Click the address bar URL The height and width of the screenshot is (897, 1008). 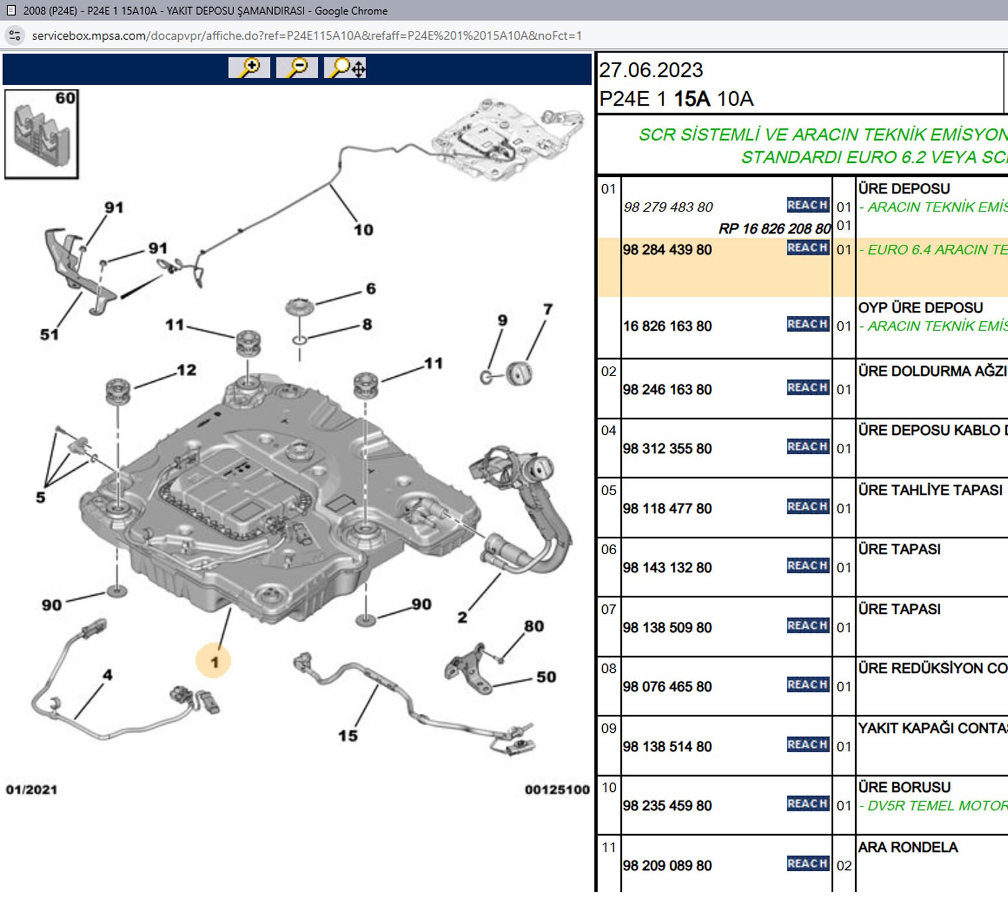click(x=307, y=36)
